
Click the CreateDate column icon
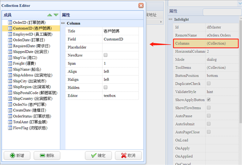[x=10, y=110]
